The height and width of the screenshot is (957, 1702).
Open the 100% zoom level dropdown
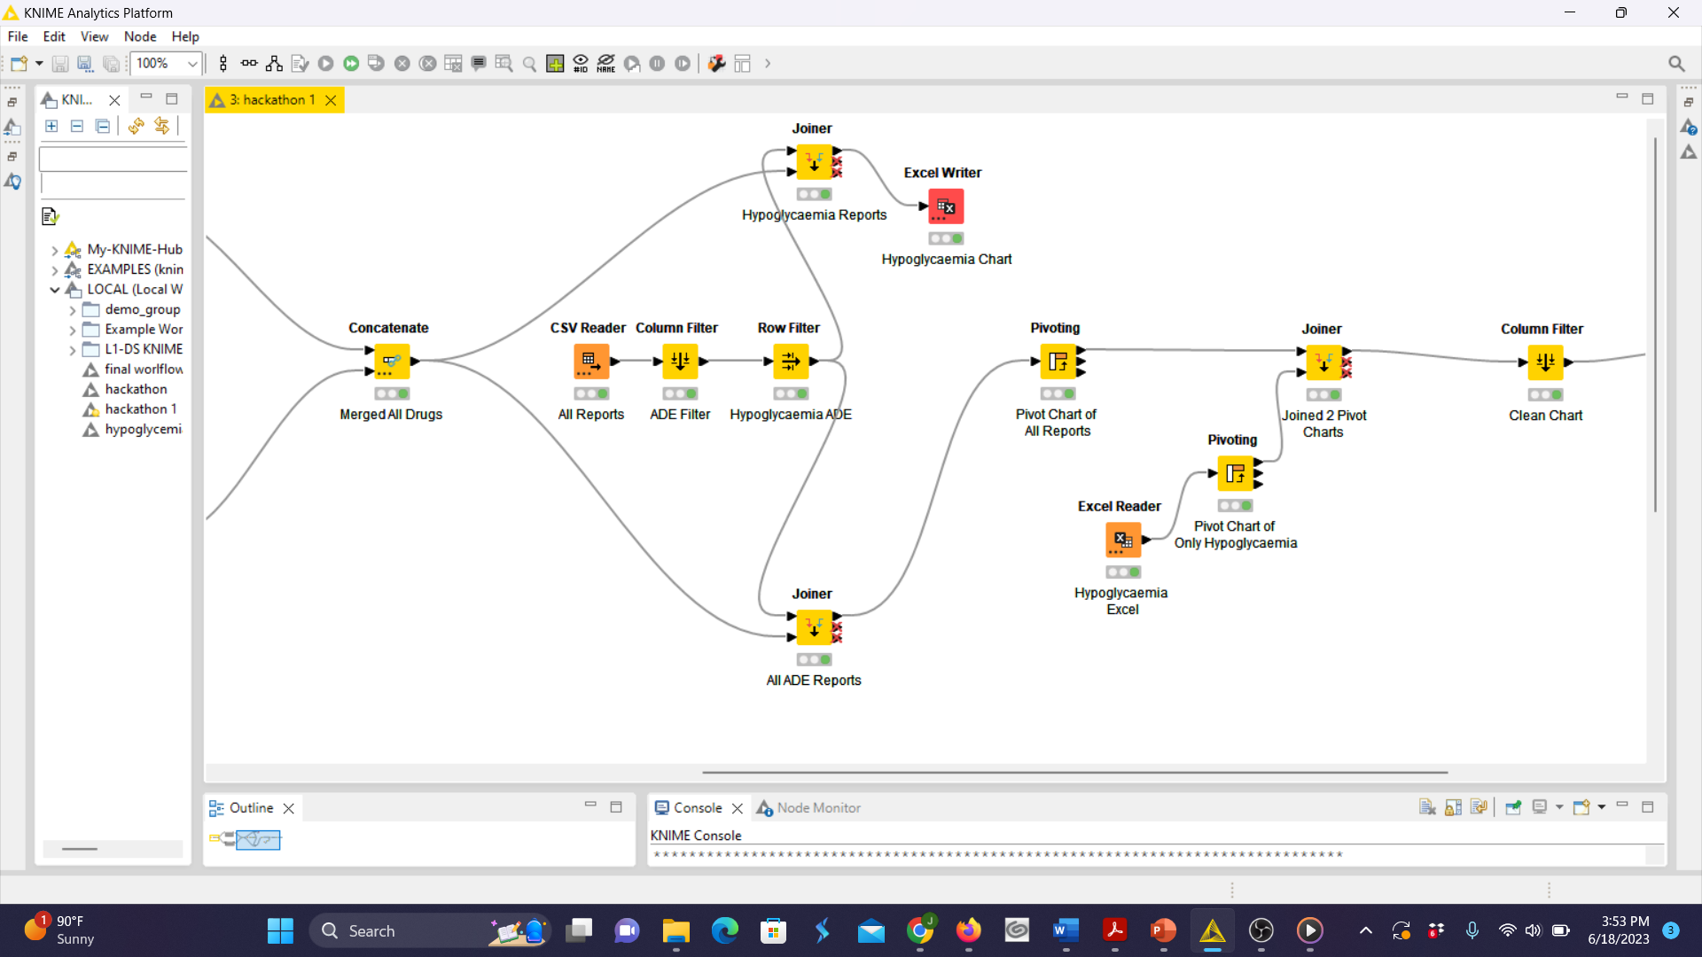coord(191,64)
